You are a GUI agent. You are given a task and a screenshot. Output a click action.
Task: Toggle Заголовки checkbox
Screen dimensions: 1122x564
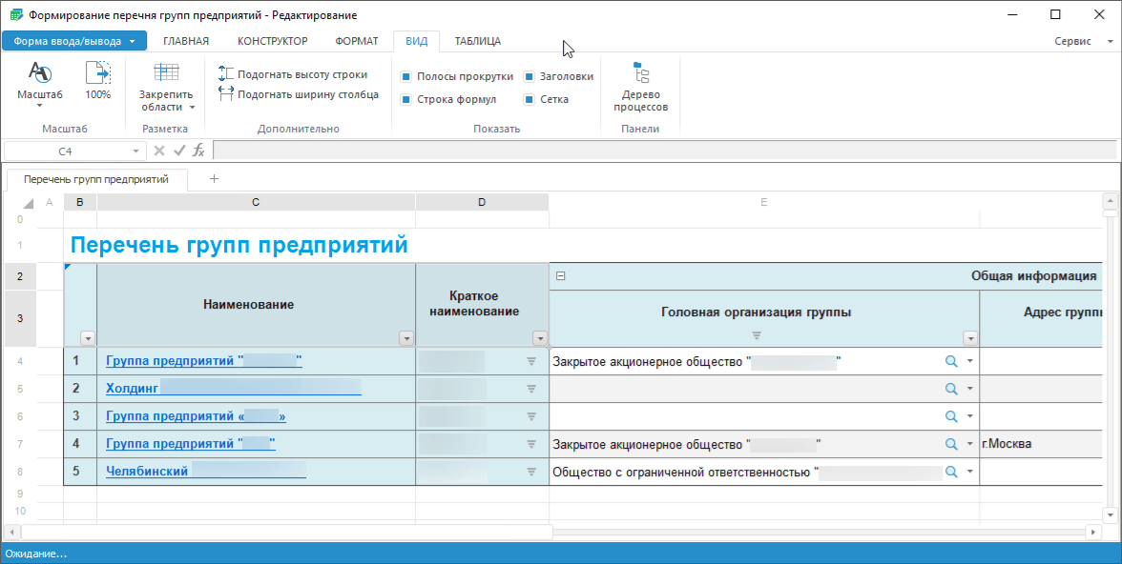(x=529, y=76)
